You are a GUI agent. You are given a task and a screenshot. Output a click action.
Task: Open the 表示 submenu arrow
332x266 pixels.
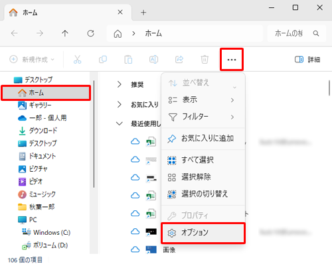[232, 100]
